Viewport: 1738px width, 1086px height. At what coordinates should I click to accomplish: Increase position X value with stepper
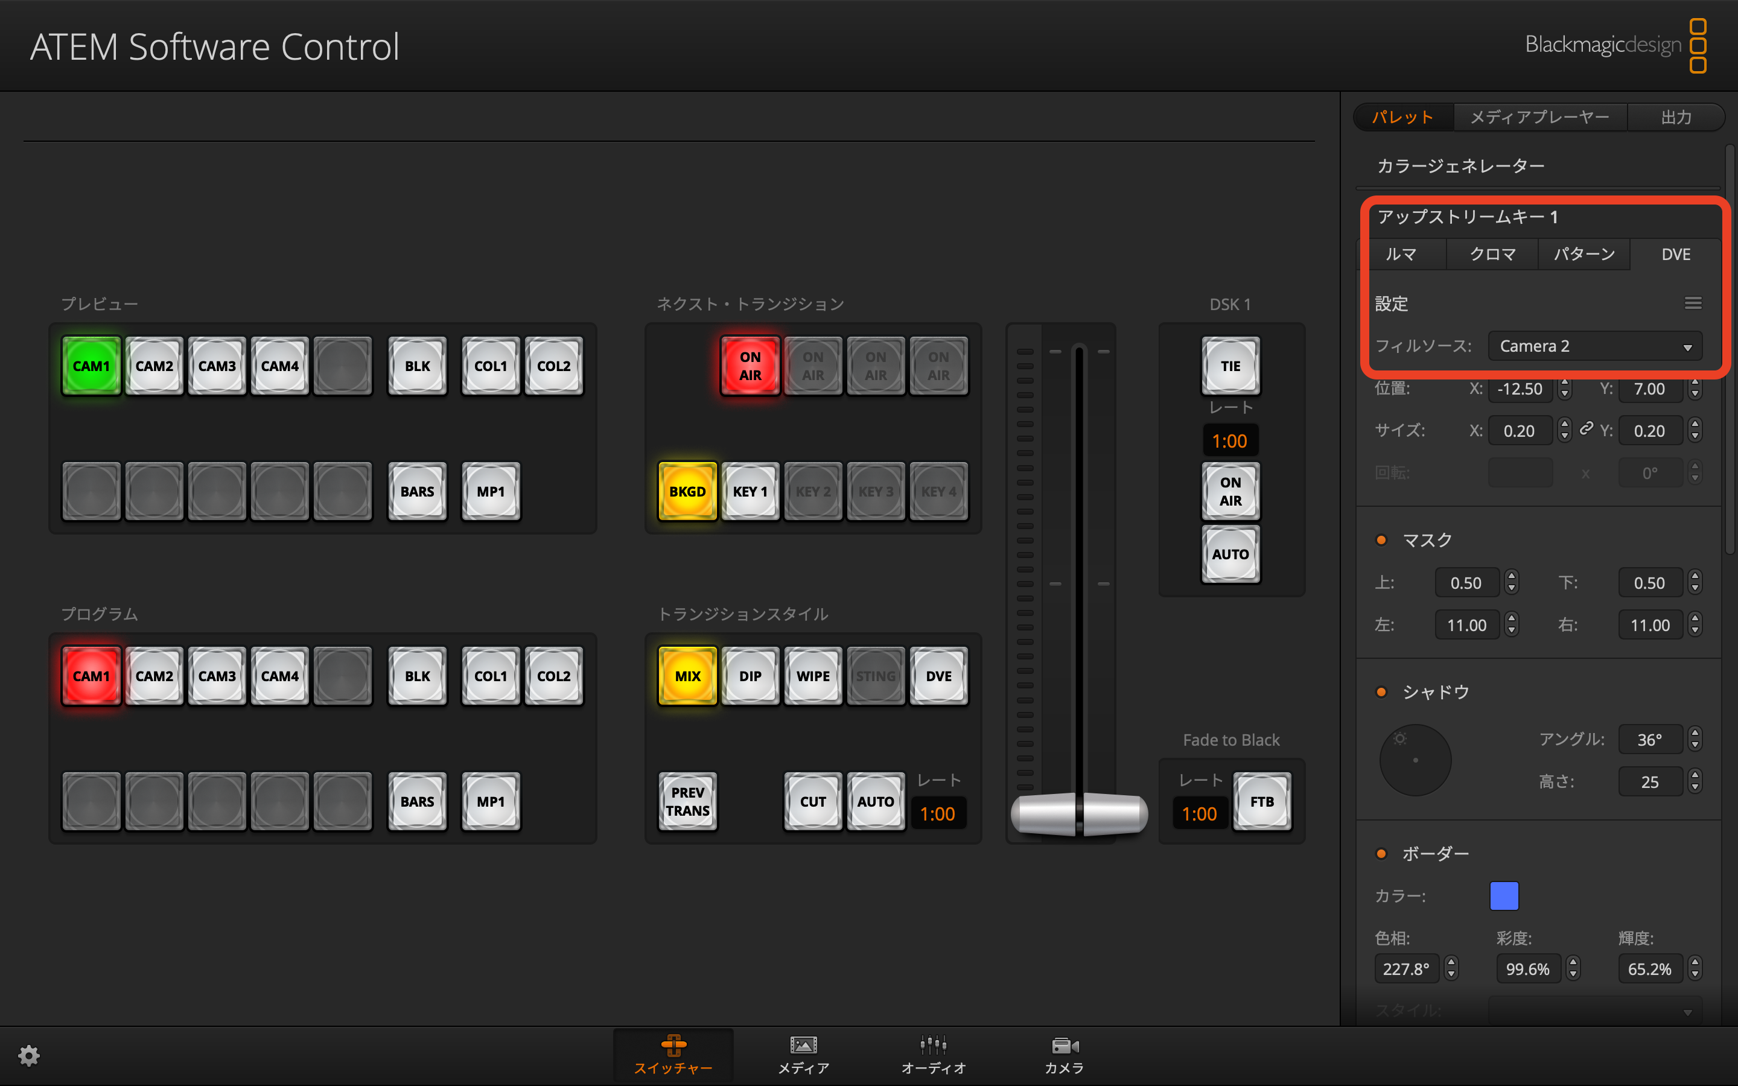1565,384
